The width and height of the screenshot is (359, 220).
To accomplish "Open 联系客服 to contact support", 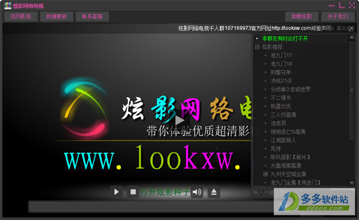I will click(x=92, y=17).
